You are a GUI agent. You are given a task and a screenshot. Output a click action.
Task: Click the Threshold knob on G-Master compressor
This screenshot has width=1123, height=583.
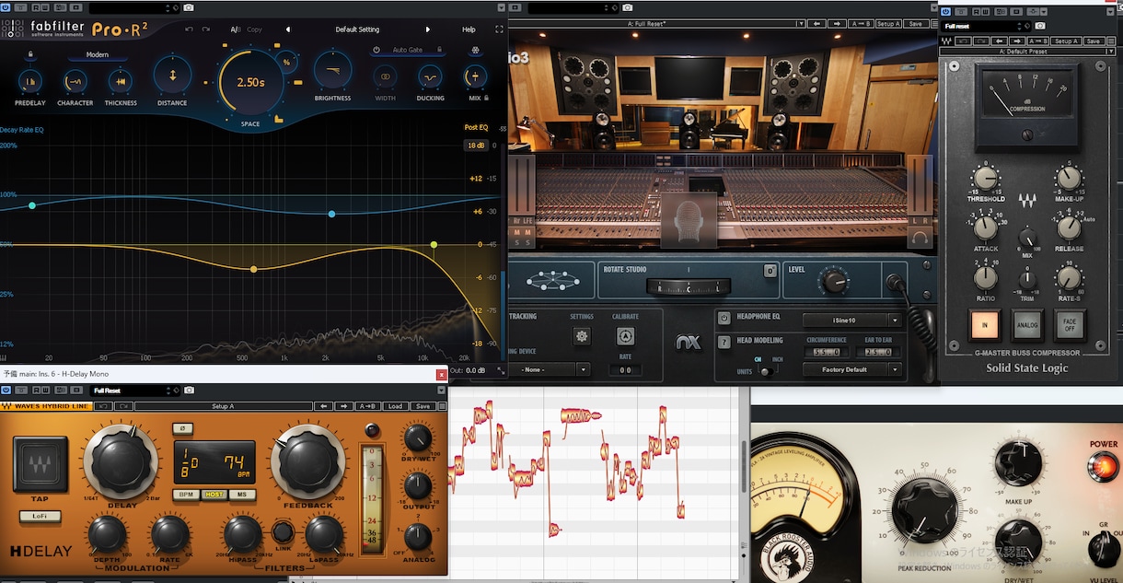[985, 179]
